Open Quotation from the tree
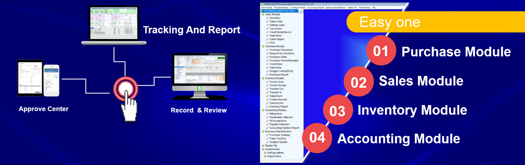 pyautogui.click(x=275, y=18)
